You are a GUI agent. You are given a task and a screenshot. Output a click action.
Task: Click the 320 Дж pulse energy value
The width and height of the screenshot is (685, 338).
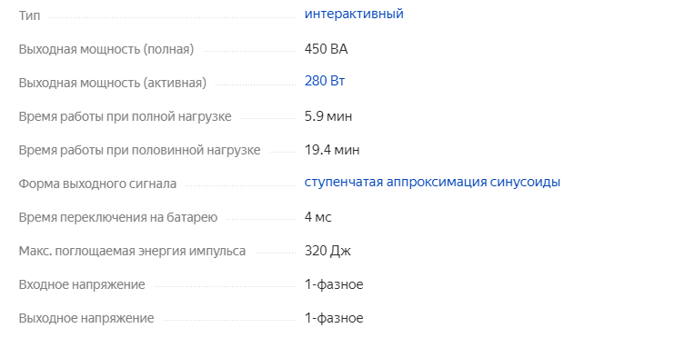pyautogui.click(x=327, y=251)
